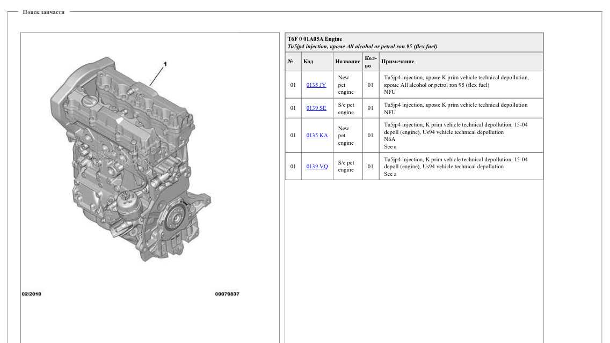Click the Название column header
This screenshot has width=610, height=343.
[x=347, y=62]
